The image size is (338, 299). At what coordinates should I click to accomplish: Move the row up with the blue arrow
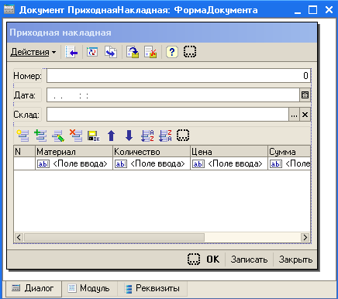point(111,136)
